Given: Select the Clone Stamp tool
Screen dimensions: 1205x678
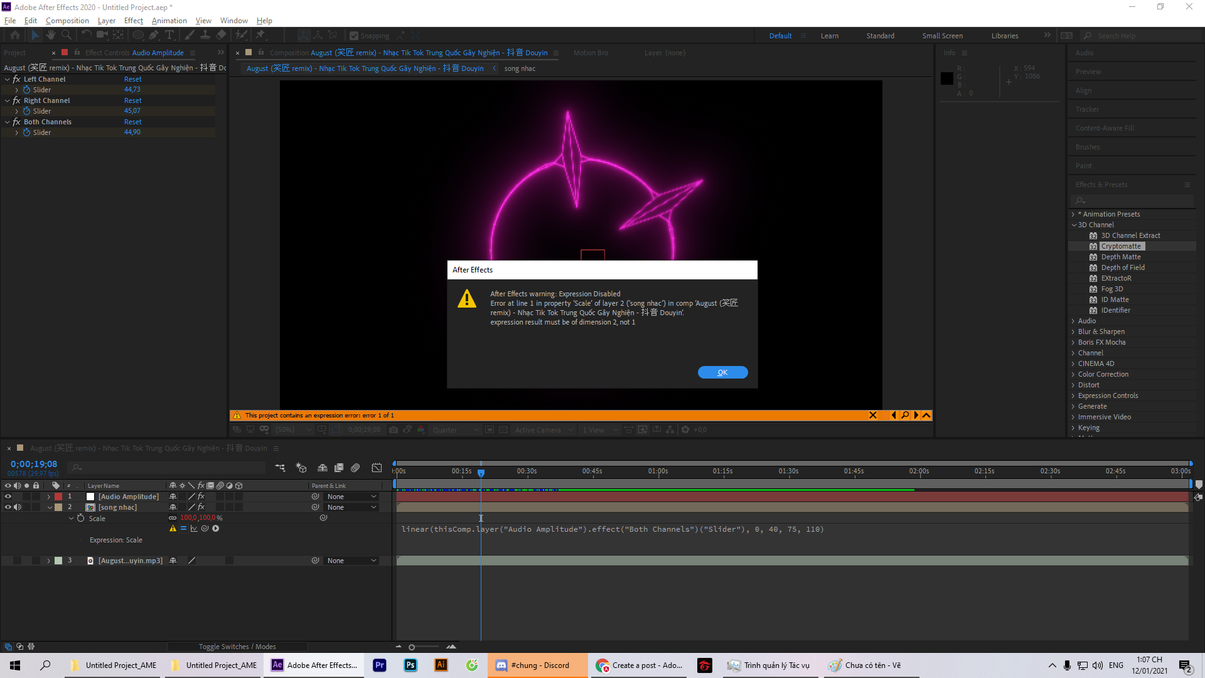Looking at the screenshot, I should [205, 35].
